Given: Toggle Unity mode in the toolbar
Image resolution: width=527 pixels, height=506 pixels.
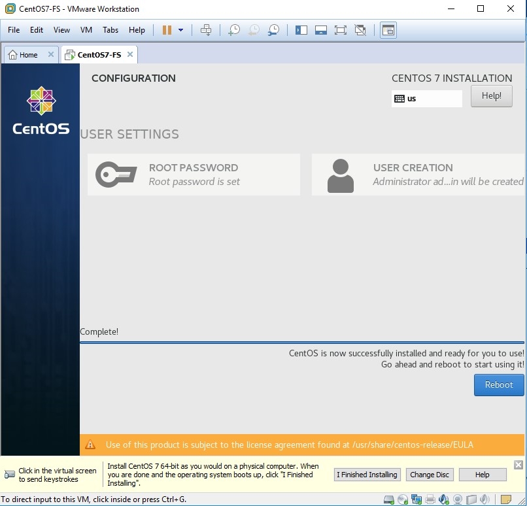Looking at the screenshot, I should (x=360, y=30).
